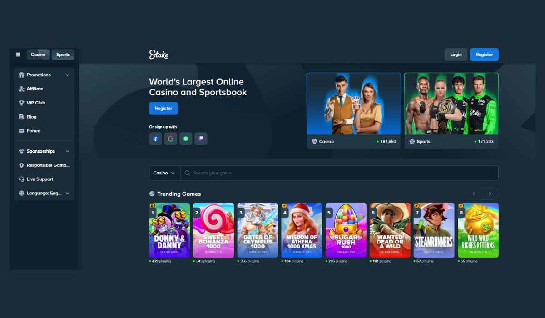Viewport: 545px width, 318px height.
Task: Click the Stake logo
Action: (x=159, y=55)
